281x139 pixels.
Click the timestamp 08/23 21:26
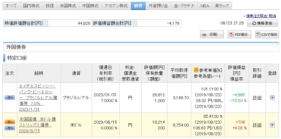coord(232,23)
